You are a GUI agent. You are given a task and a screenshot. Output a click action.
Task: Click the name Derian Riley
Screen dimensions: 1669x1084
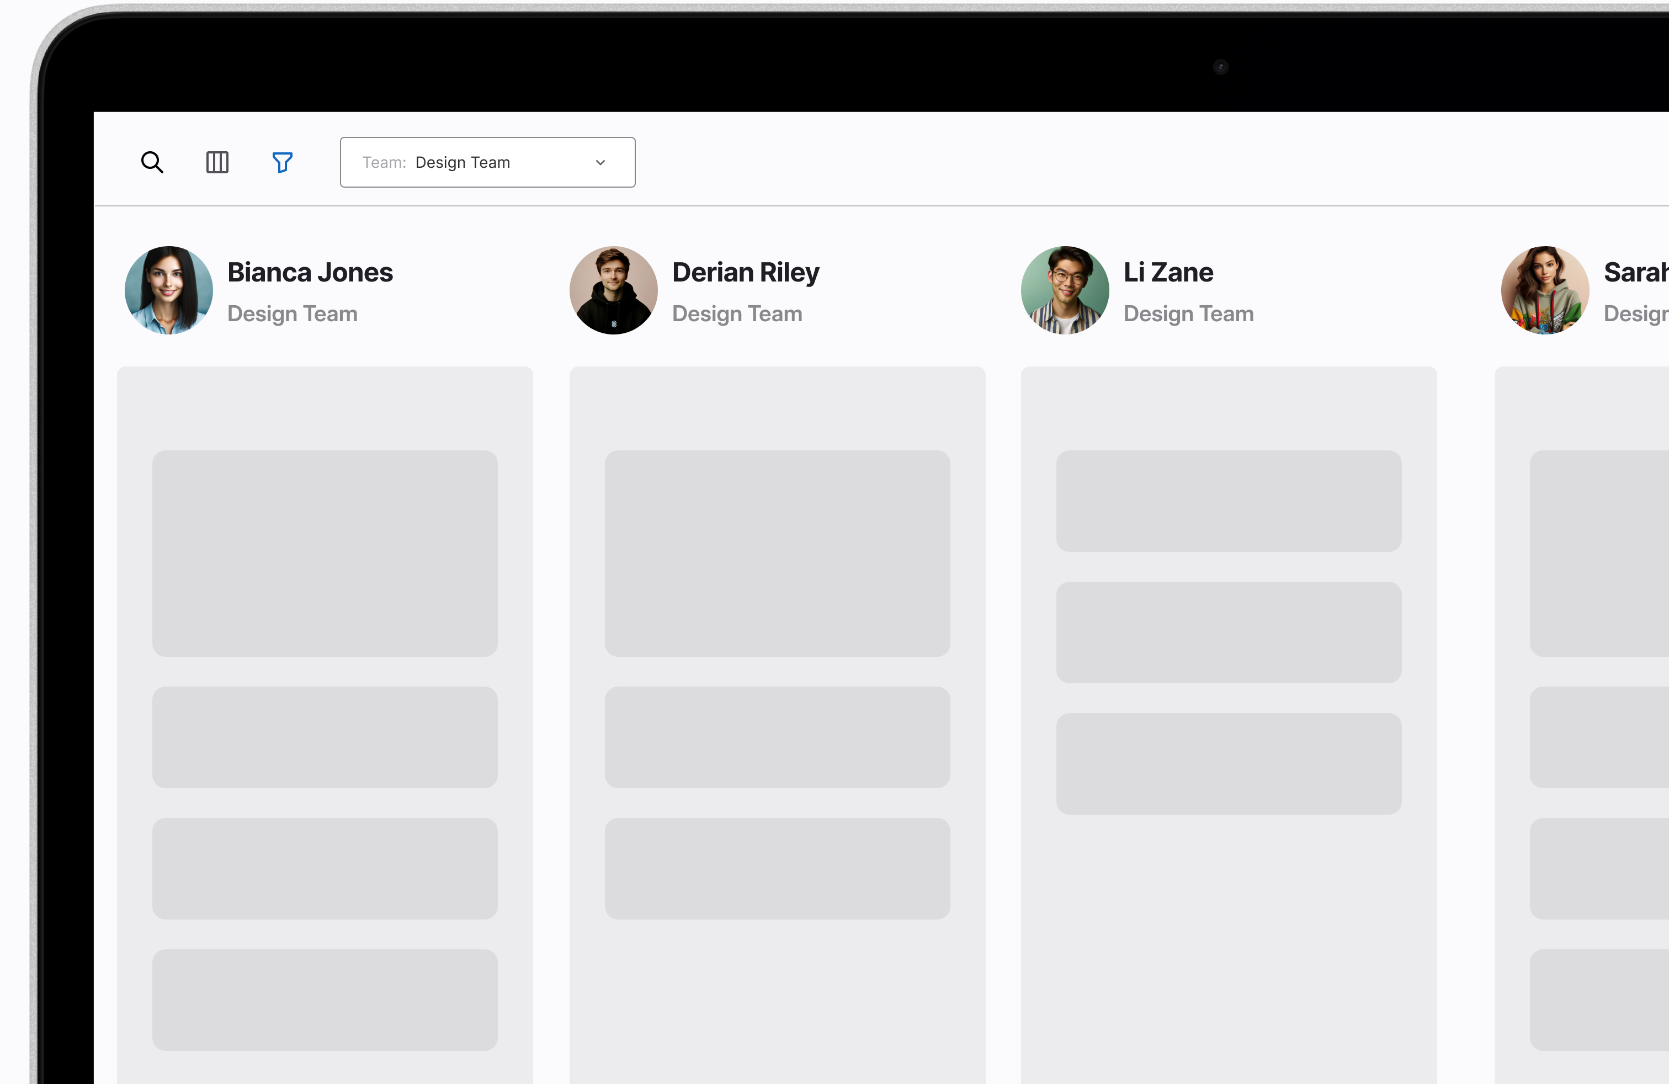746,272
